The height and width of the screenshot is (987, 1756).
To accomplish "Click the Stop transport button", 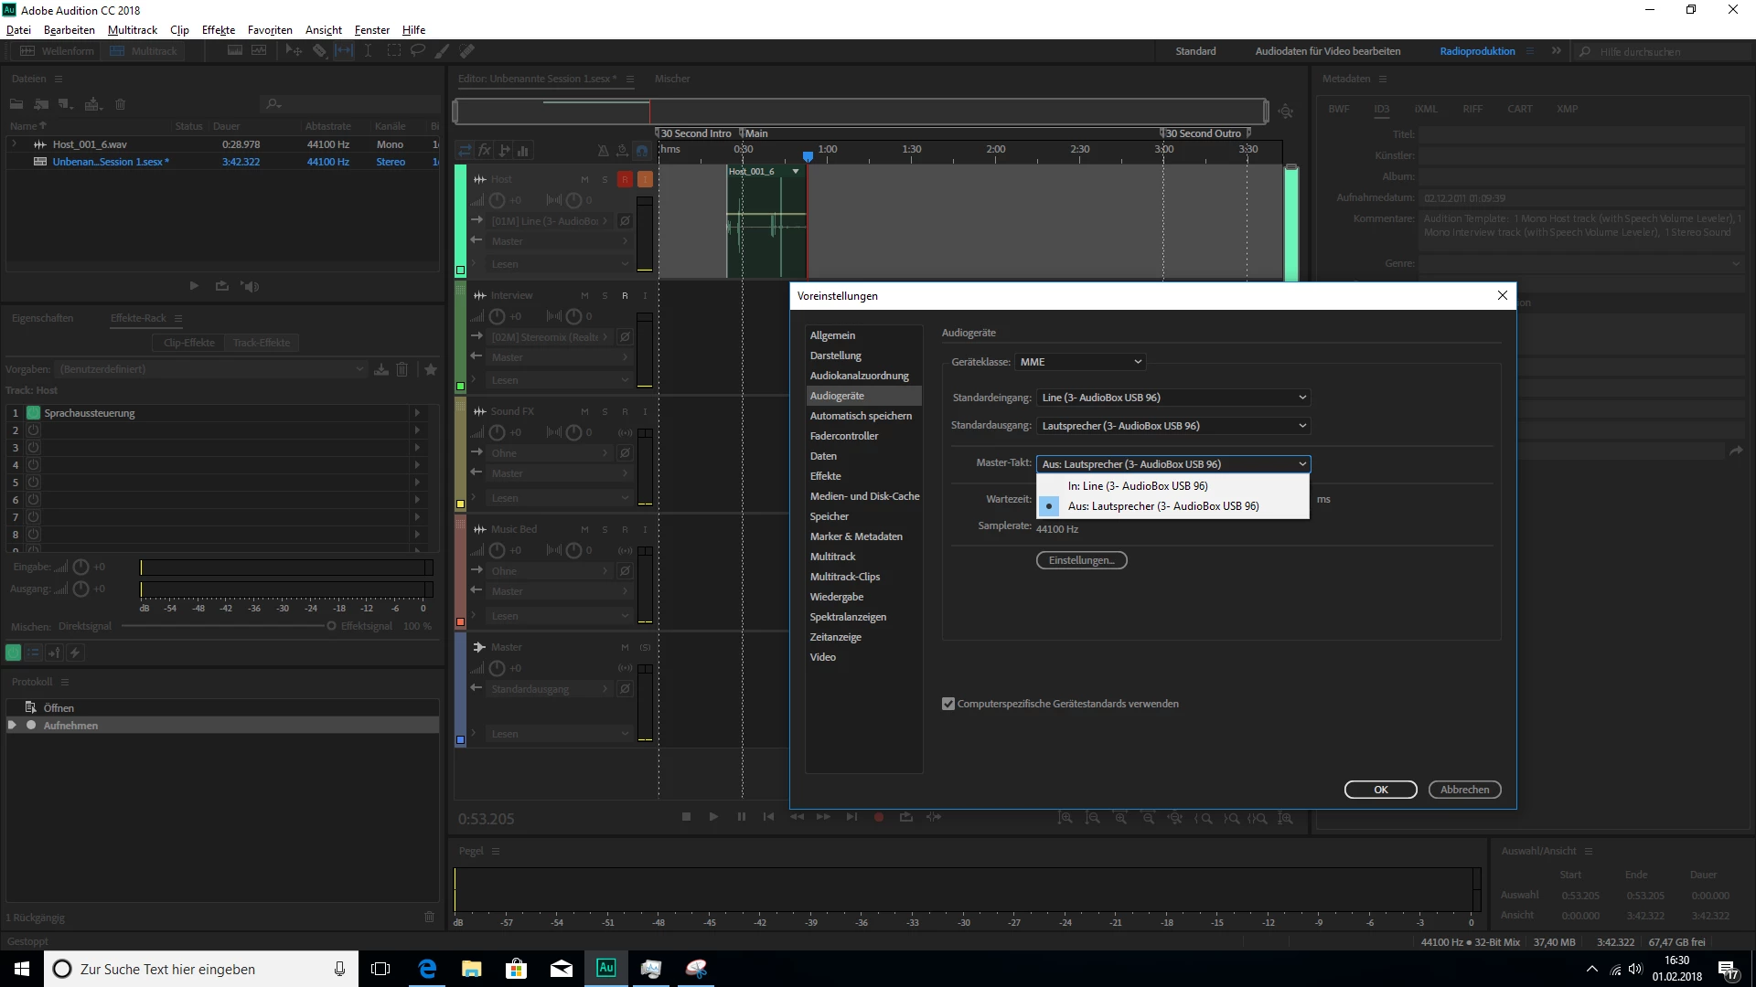I will point(686,817).
